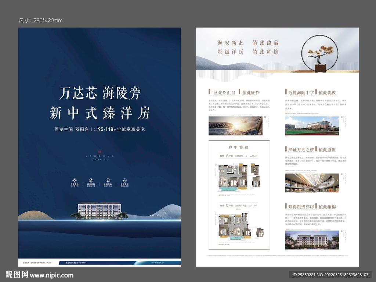Click the 值此优教 heading text
This screenshot has height=282, width=376.
pos(327,93)
